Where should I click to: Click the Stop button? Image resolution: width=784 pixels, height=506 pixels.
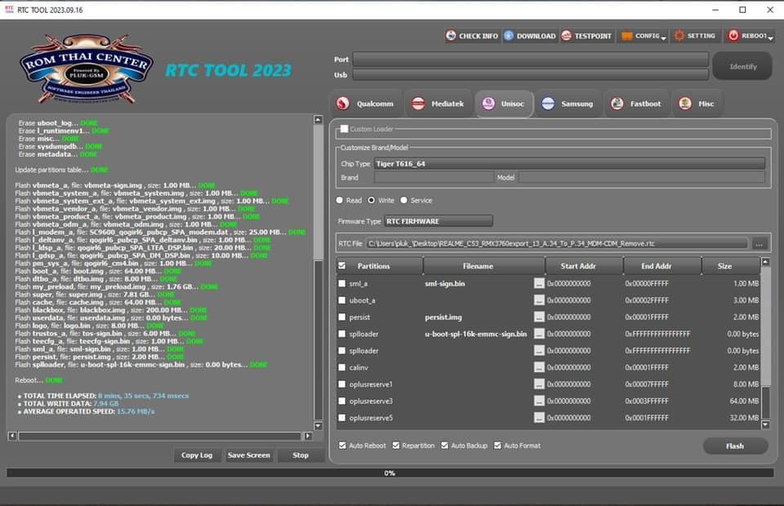[x=301, y=455]
